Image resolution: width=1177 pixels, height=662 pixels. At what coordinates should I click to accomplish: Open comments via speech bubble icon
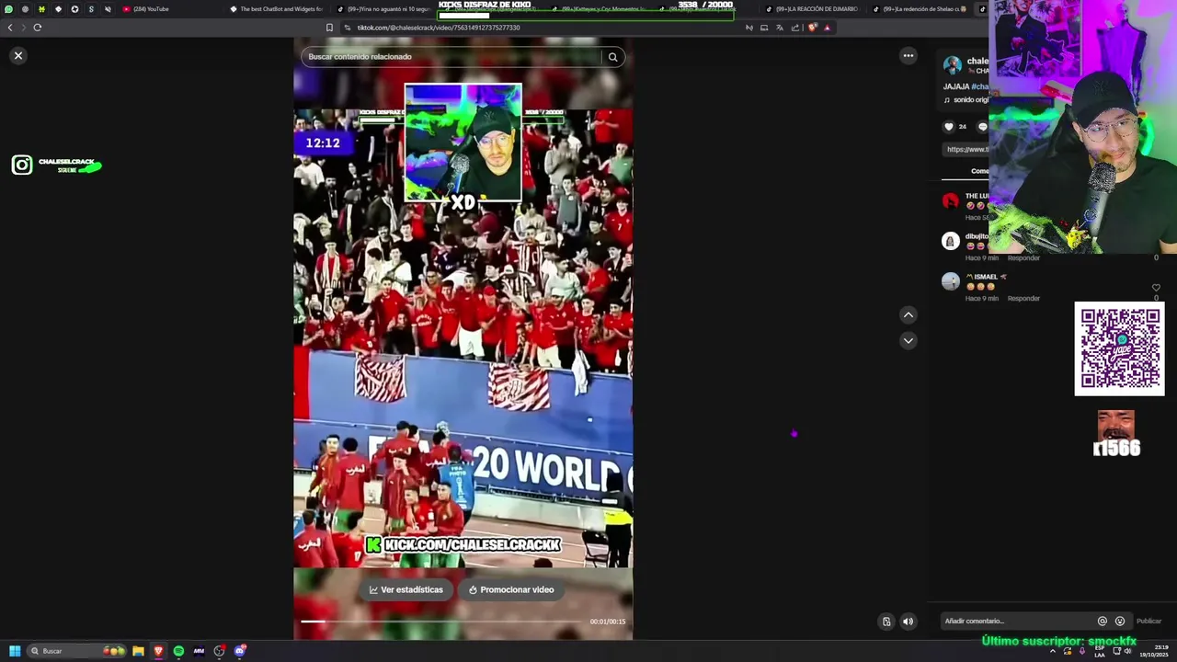pyautogui.click(x=982, y=127)
